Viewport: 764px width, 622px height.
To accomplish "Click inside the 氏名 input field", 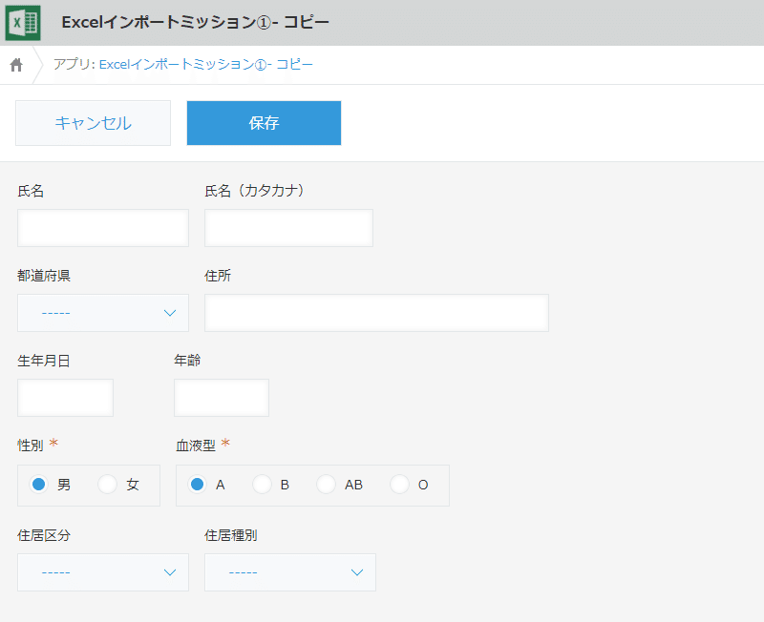I will [102, 228].
